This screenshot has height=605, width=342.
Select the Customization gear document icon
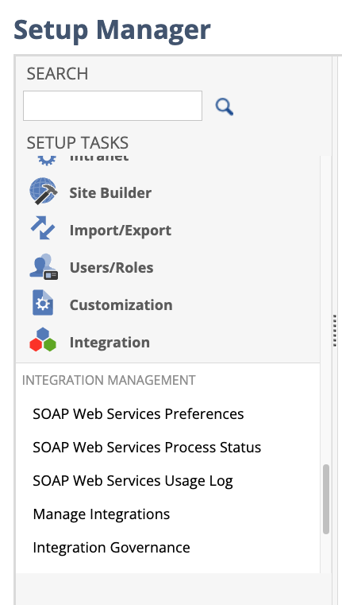43,303
